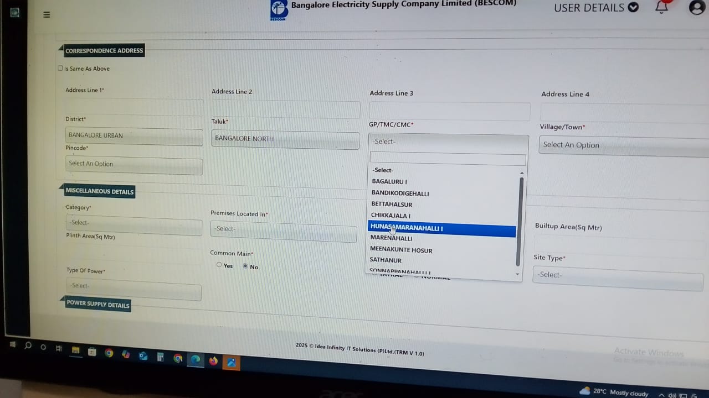
Task: Open the hamburger menu icon
Action: pos(47,15)
